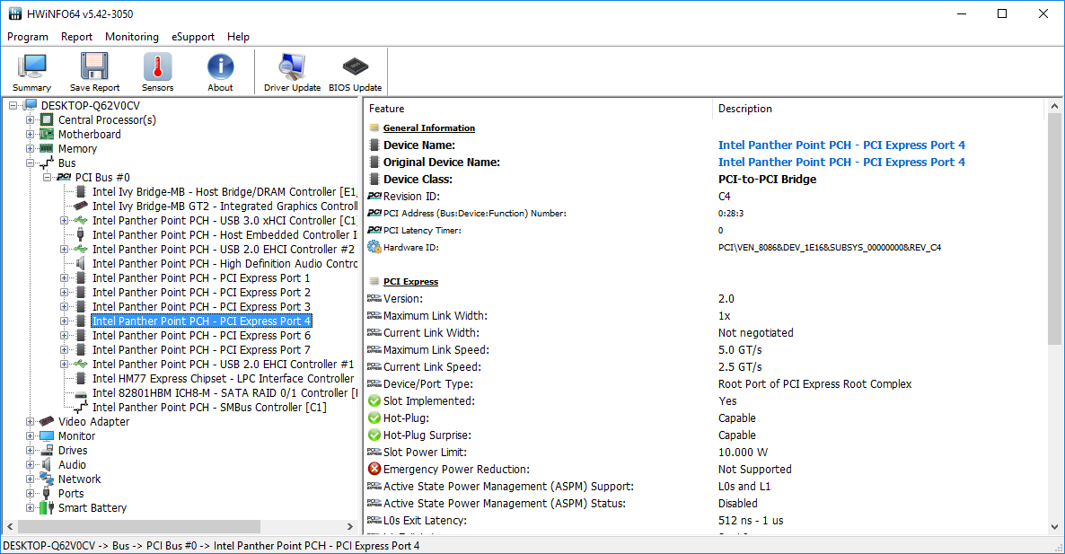This screenshot has height=554, width=1065.
Task: Click the Smart Battery icon
Action: click(47, 508)
